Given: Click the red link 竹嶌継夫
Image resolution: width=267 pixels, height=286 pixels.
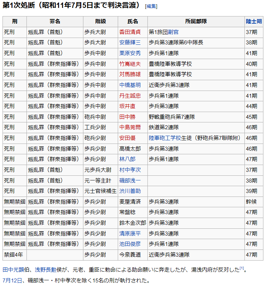Looking at the screenshot, I should pyautogui.click(x=130, y=64).
